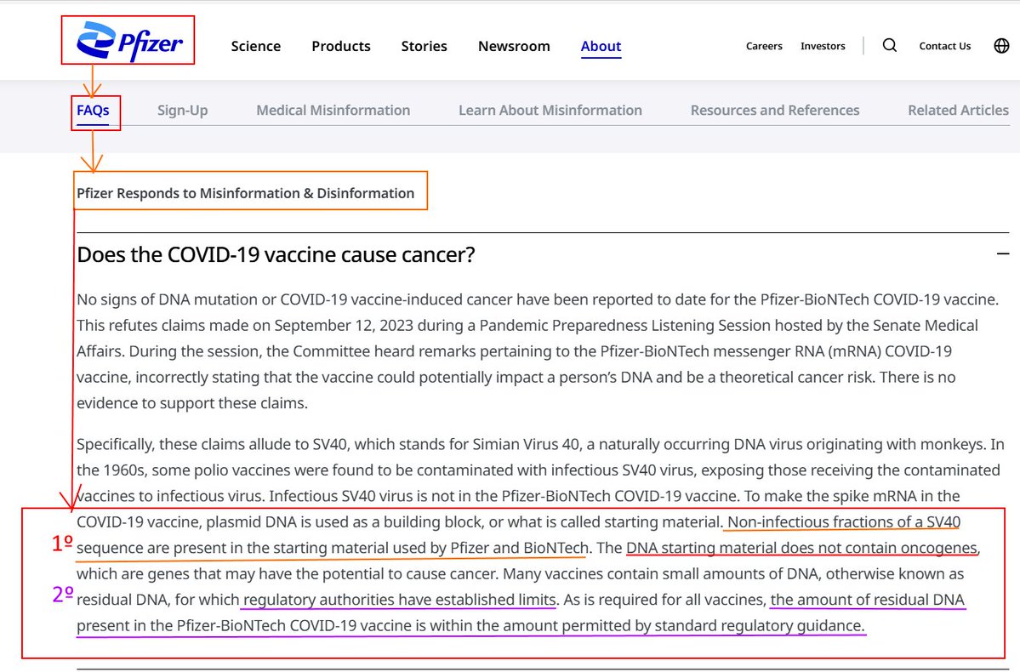Click the globe language selector icon
The width and height of the screenshot is (1020, 672).
(x=1001, y=46)
